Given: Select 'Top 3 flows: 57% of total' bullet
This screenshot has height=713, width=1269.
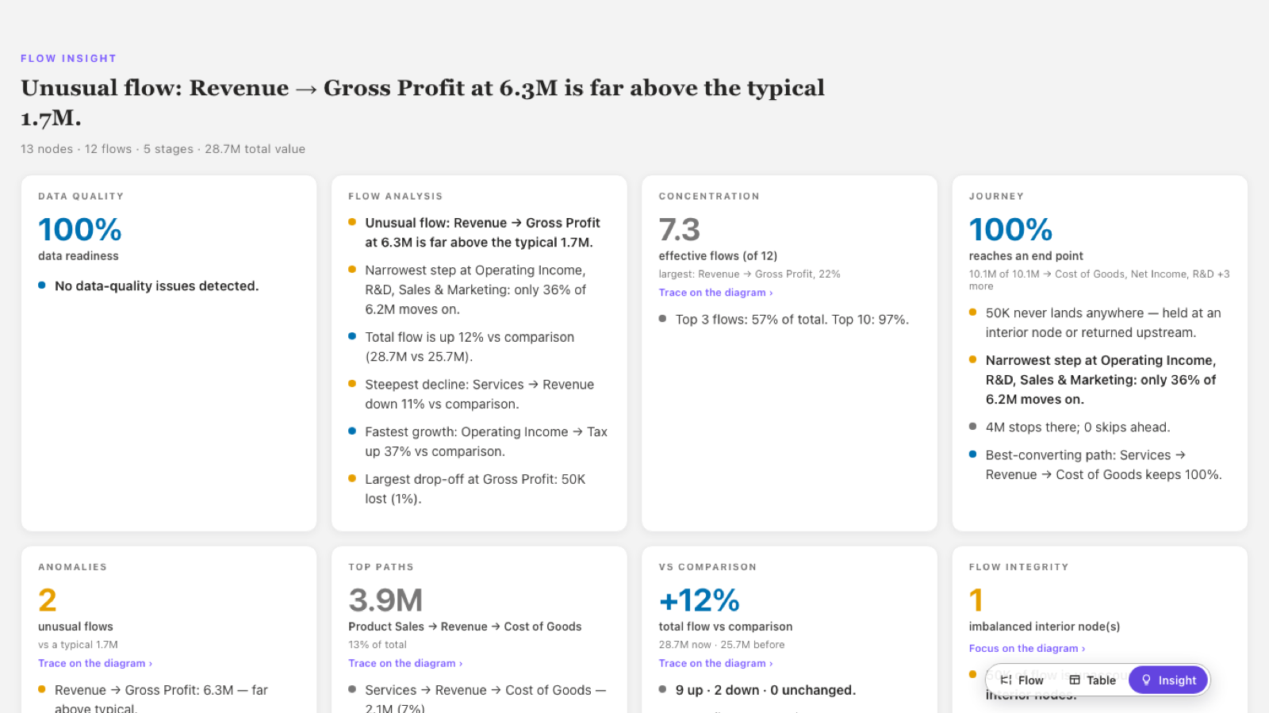Looking at the screenshot, I should (792, 320).
